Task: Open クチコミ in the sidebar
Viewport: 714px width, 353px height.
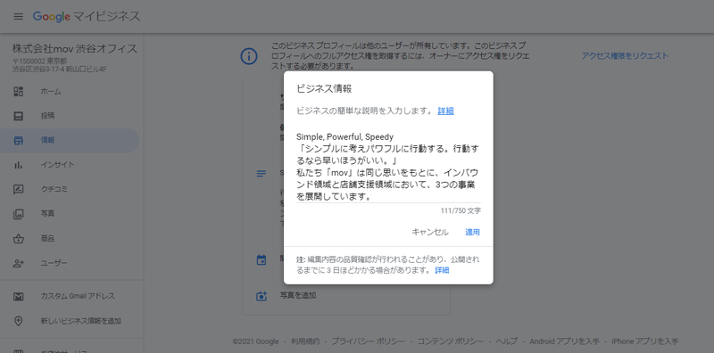Action: click(x=70, y=189)
